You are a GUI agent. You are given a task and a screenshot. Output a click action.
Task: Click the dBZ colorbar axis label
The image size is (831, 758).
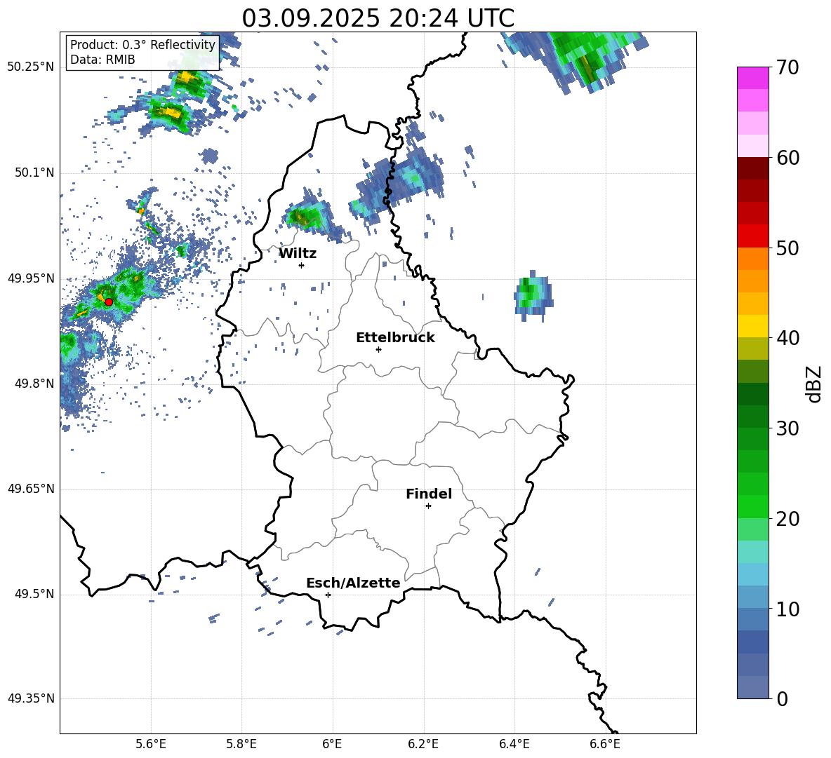coord(813,384)
